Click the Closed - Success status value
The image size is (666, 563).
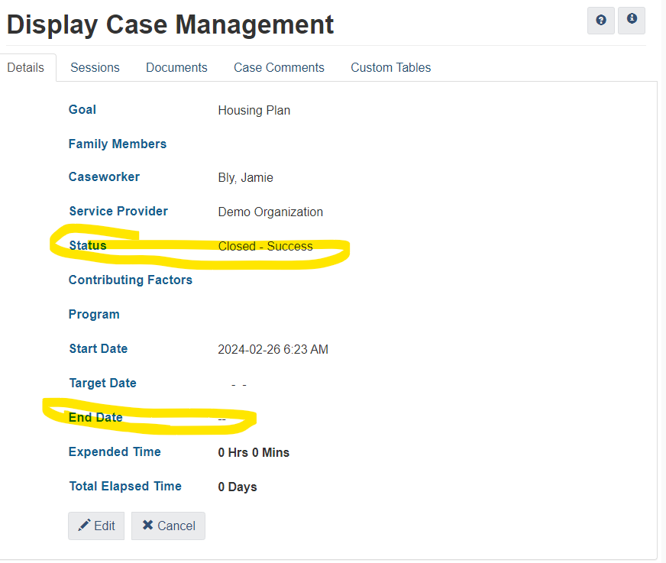tap(265, 246)
